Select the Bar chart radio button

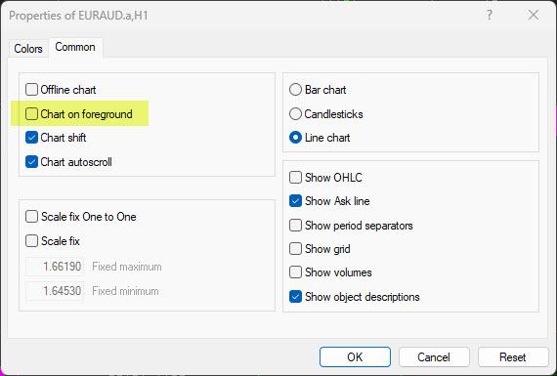(295, 90)
